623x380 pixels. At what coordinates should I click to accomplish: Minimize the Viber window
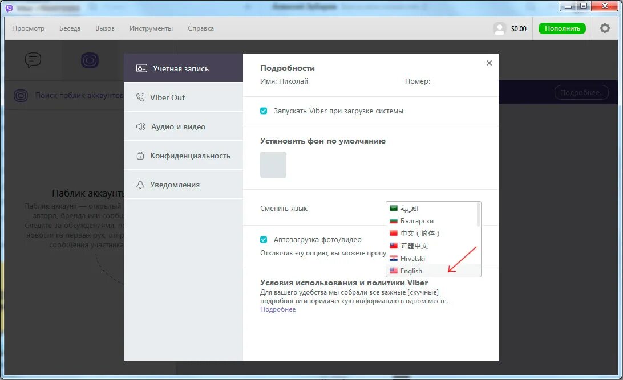[568, 6]
